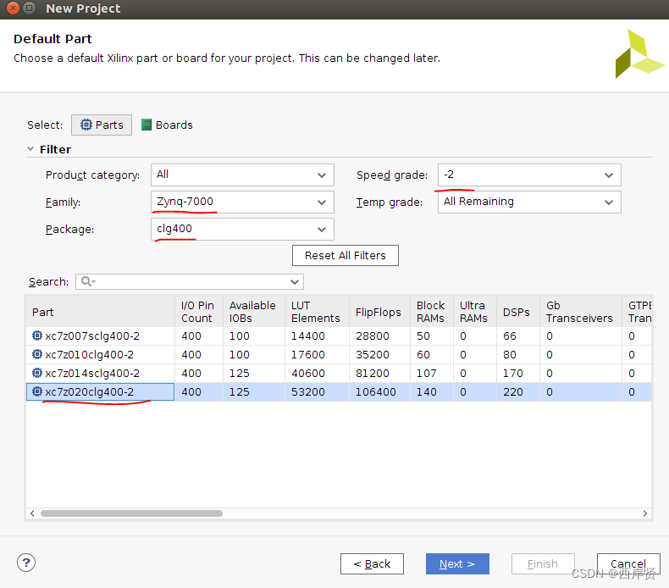669x588 pixels.
Task: Click the Cancel button
Action: pos(628,563)
